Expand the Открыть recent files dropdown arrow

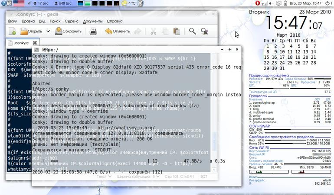click(48, 31)
